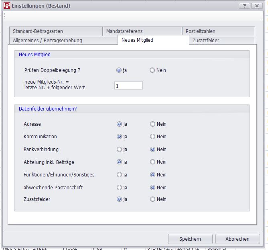Click the application icon in title bar
Viewport: 268px width, 250px height.
point(7,6)
